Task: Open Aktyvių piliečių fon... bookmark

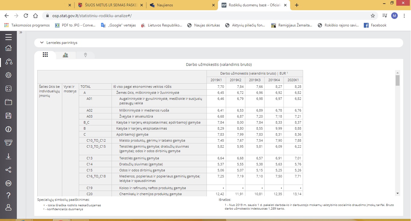Action: (245, 25)
